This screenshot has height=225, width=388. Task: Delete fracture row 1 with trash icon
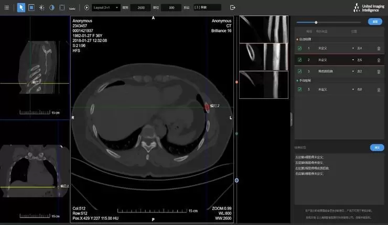click(379, 48)
